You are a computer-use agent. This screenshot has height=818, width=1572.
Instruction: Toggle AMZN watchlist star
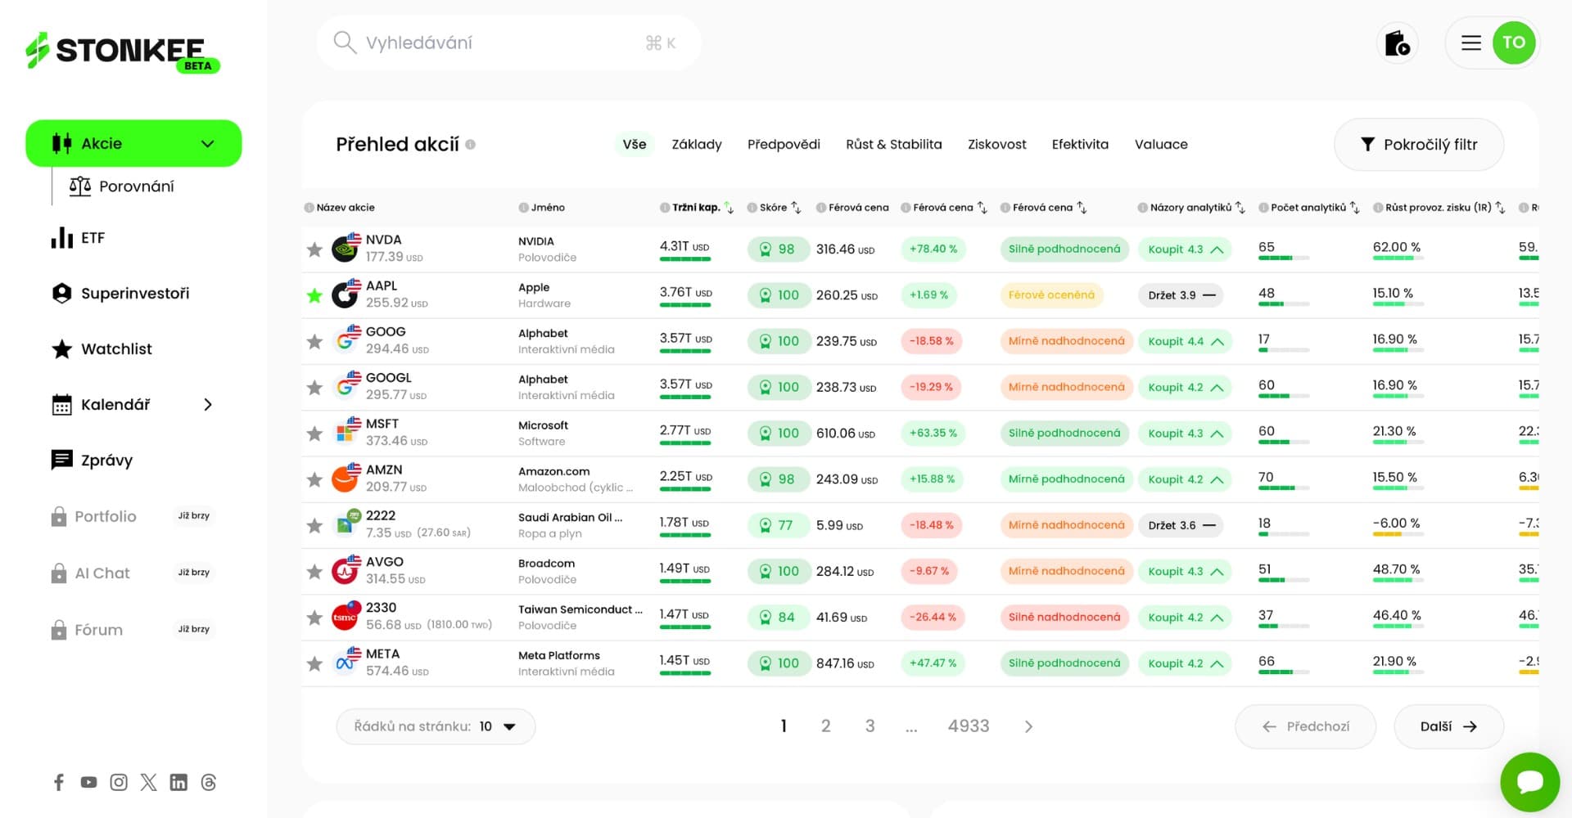[x=314, y=479]
